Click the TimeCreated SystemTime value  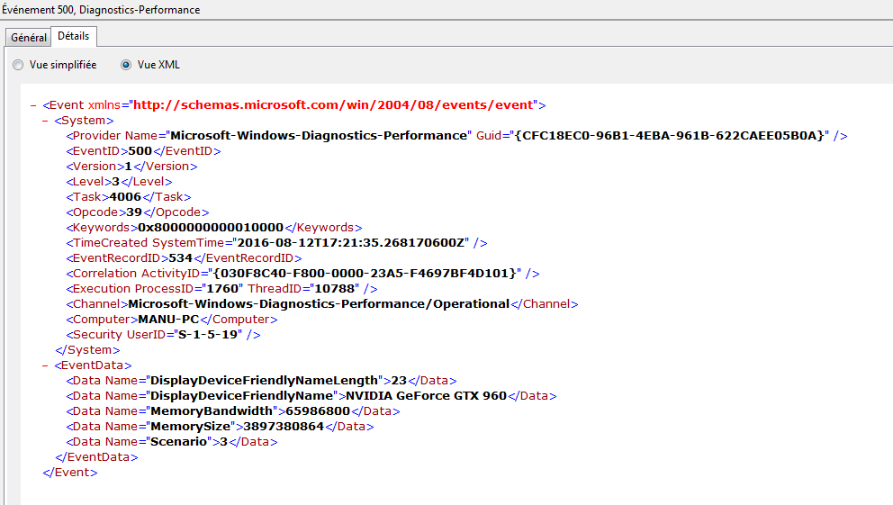pos(351,243)
